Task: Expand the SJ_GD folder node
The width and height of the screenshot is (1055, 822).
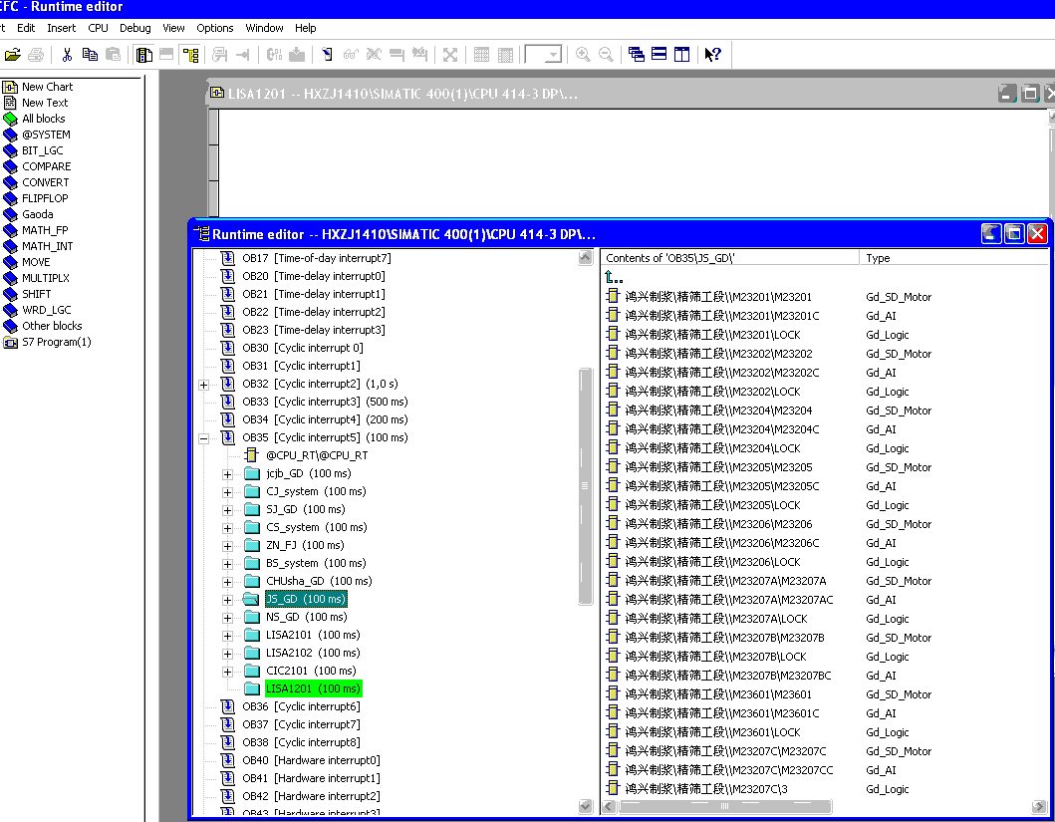Action: coord(227,510)
